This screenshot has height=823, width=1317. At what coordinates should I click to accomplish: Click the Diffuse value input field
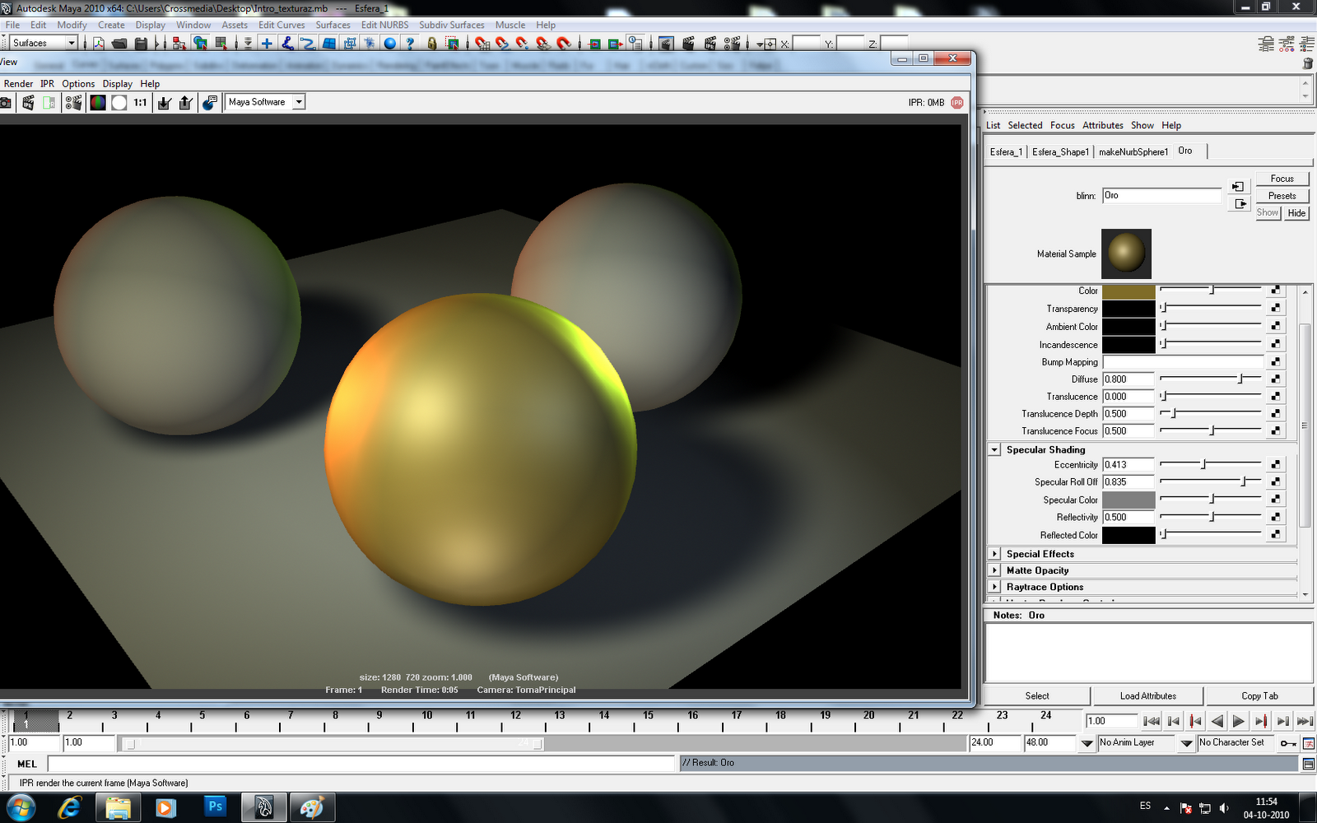tap(1128, 379)
